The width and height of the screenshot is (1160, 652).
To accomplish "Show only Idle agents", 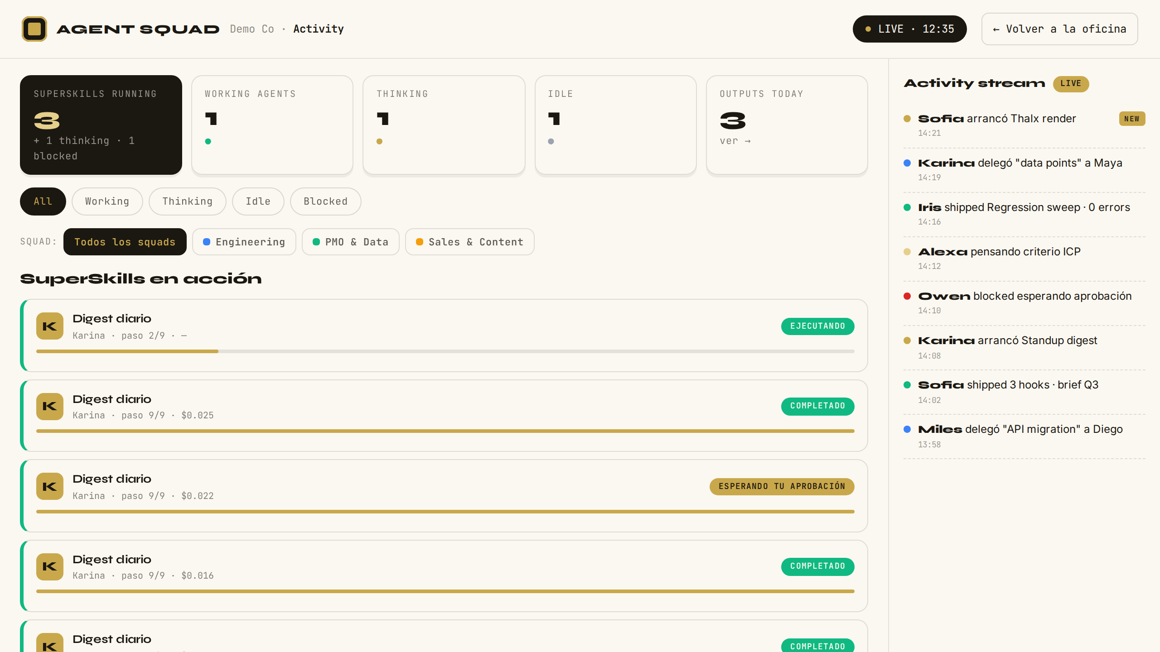I will pos(258,201).
